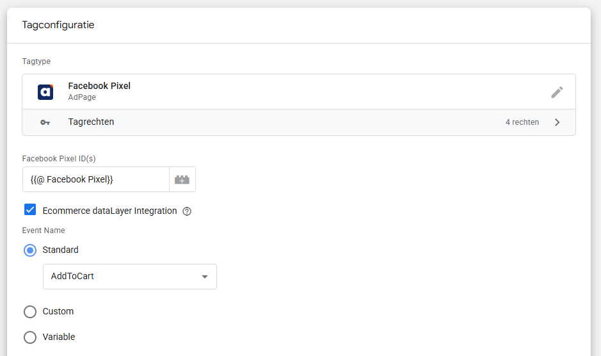Click the Event Name field label

44,231
